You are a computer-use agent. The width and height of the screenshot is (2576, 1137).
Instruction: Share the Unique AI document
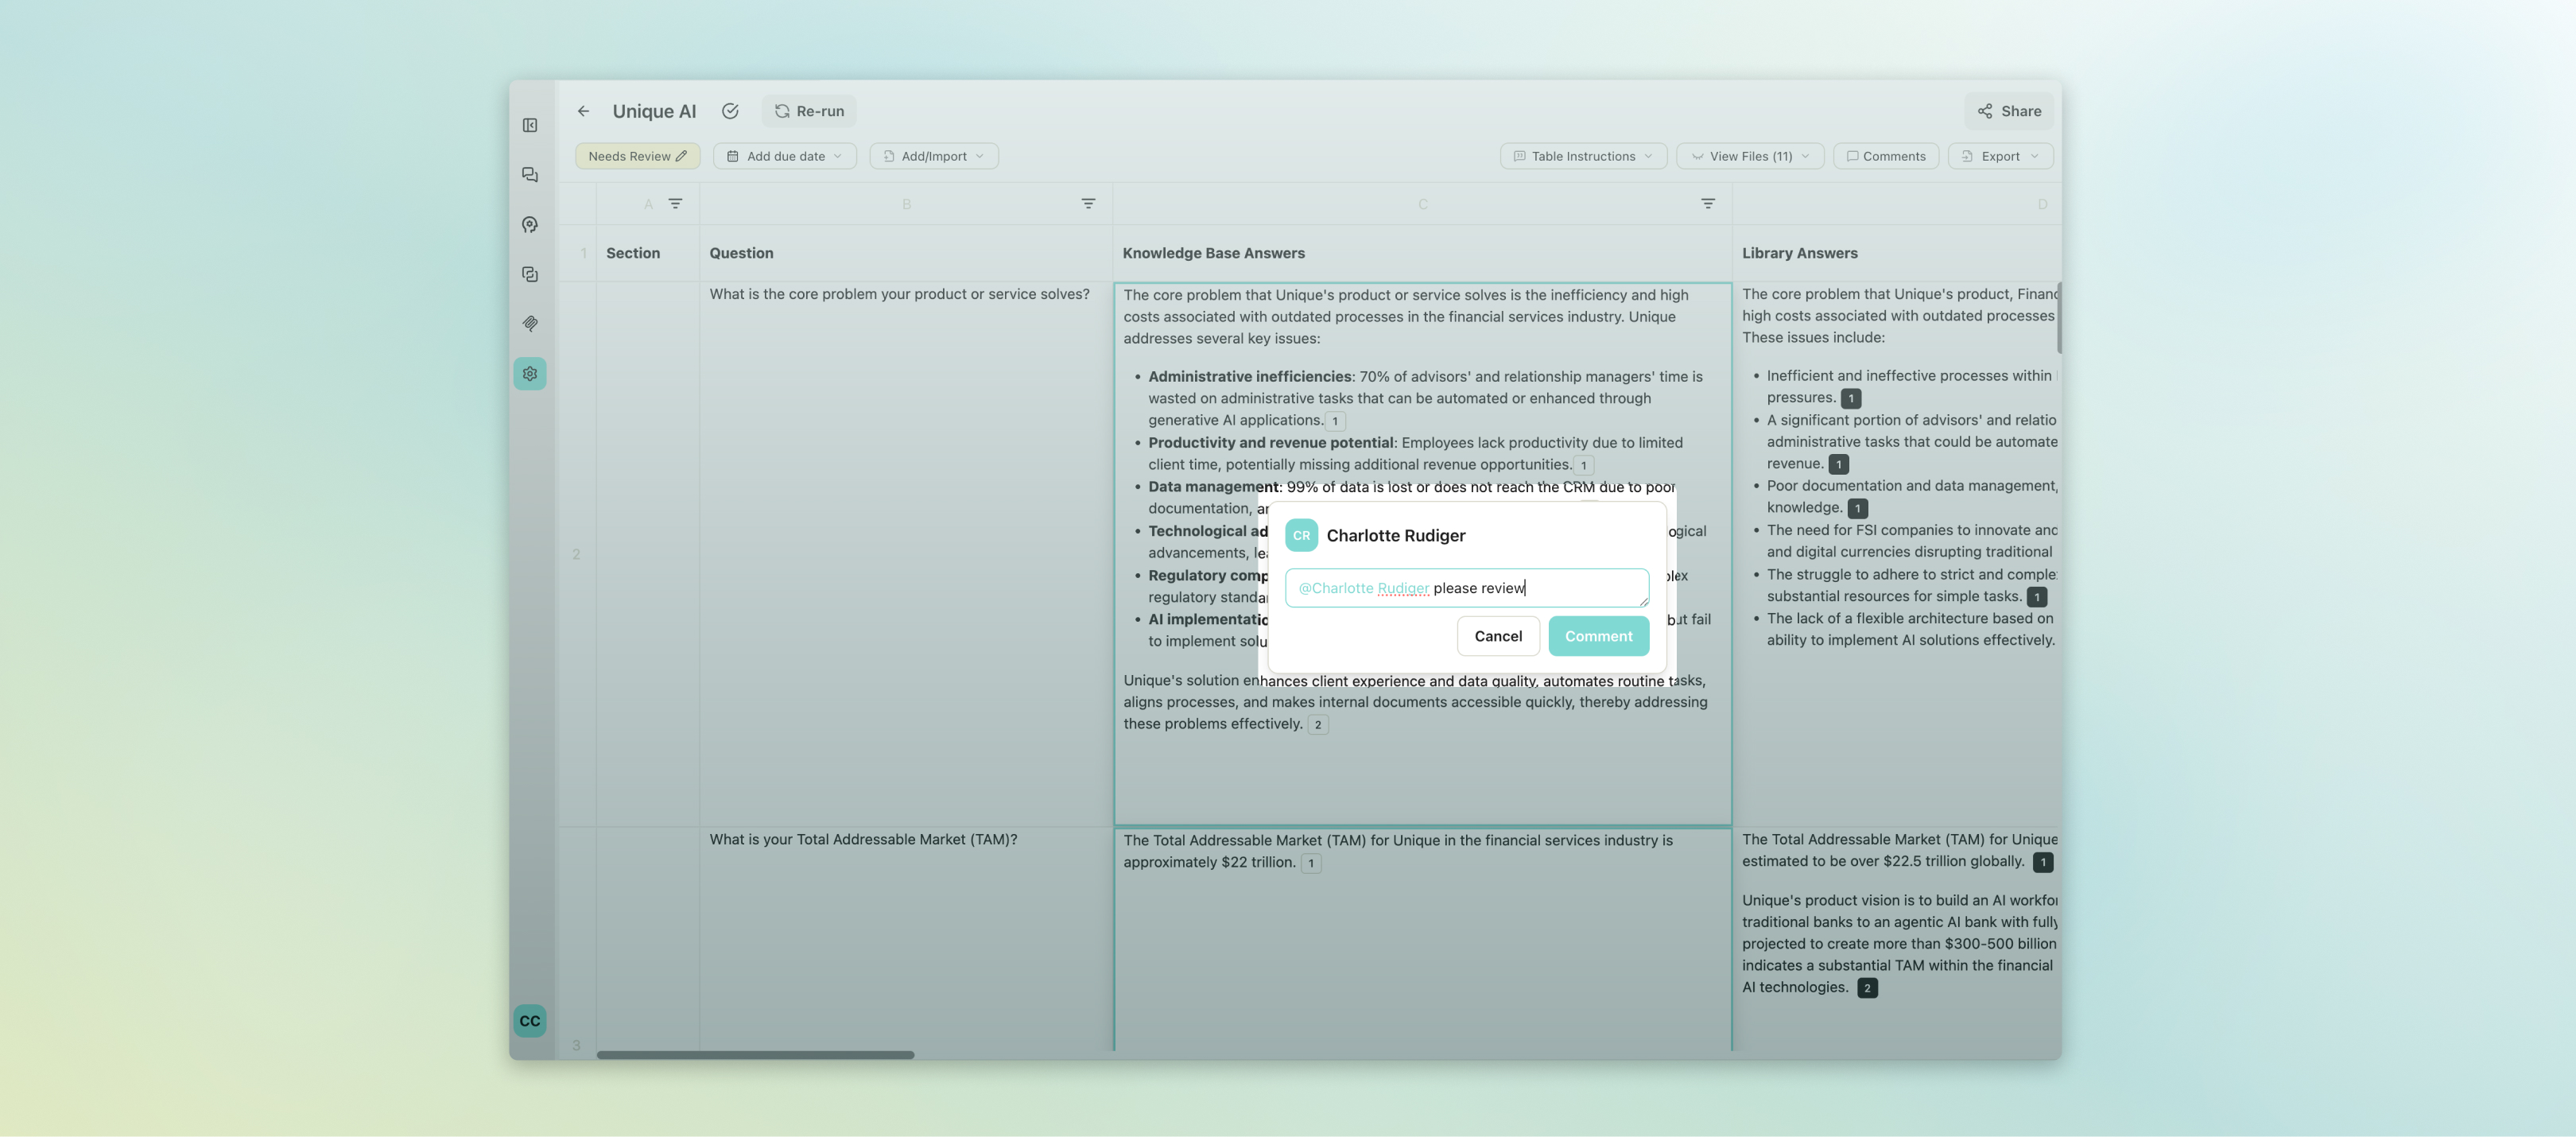pos(2008,111)
